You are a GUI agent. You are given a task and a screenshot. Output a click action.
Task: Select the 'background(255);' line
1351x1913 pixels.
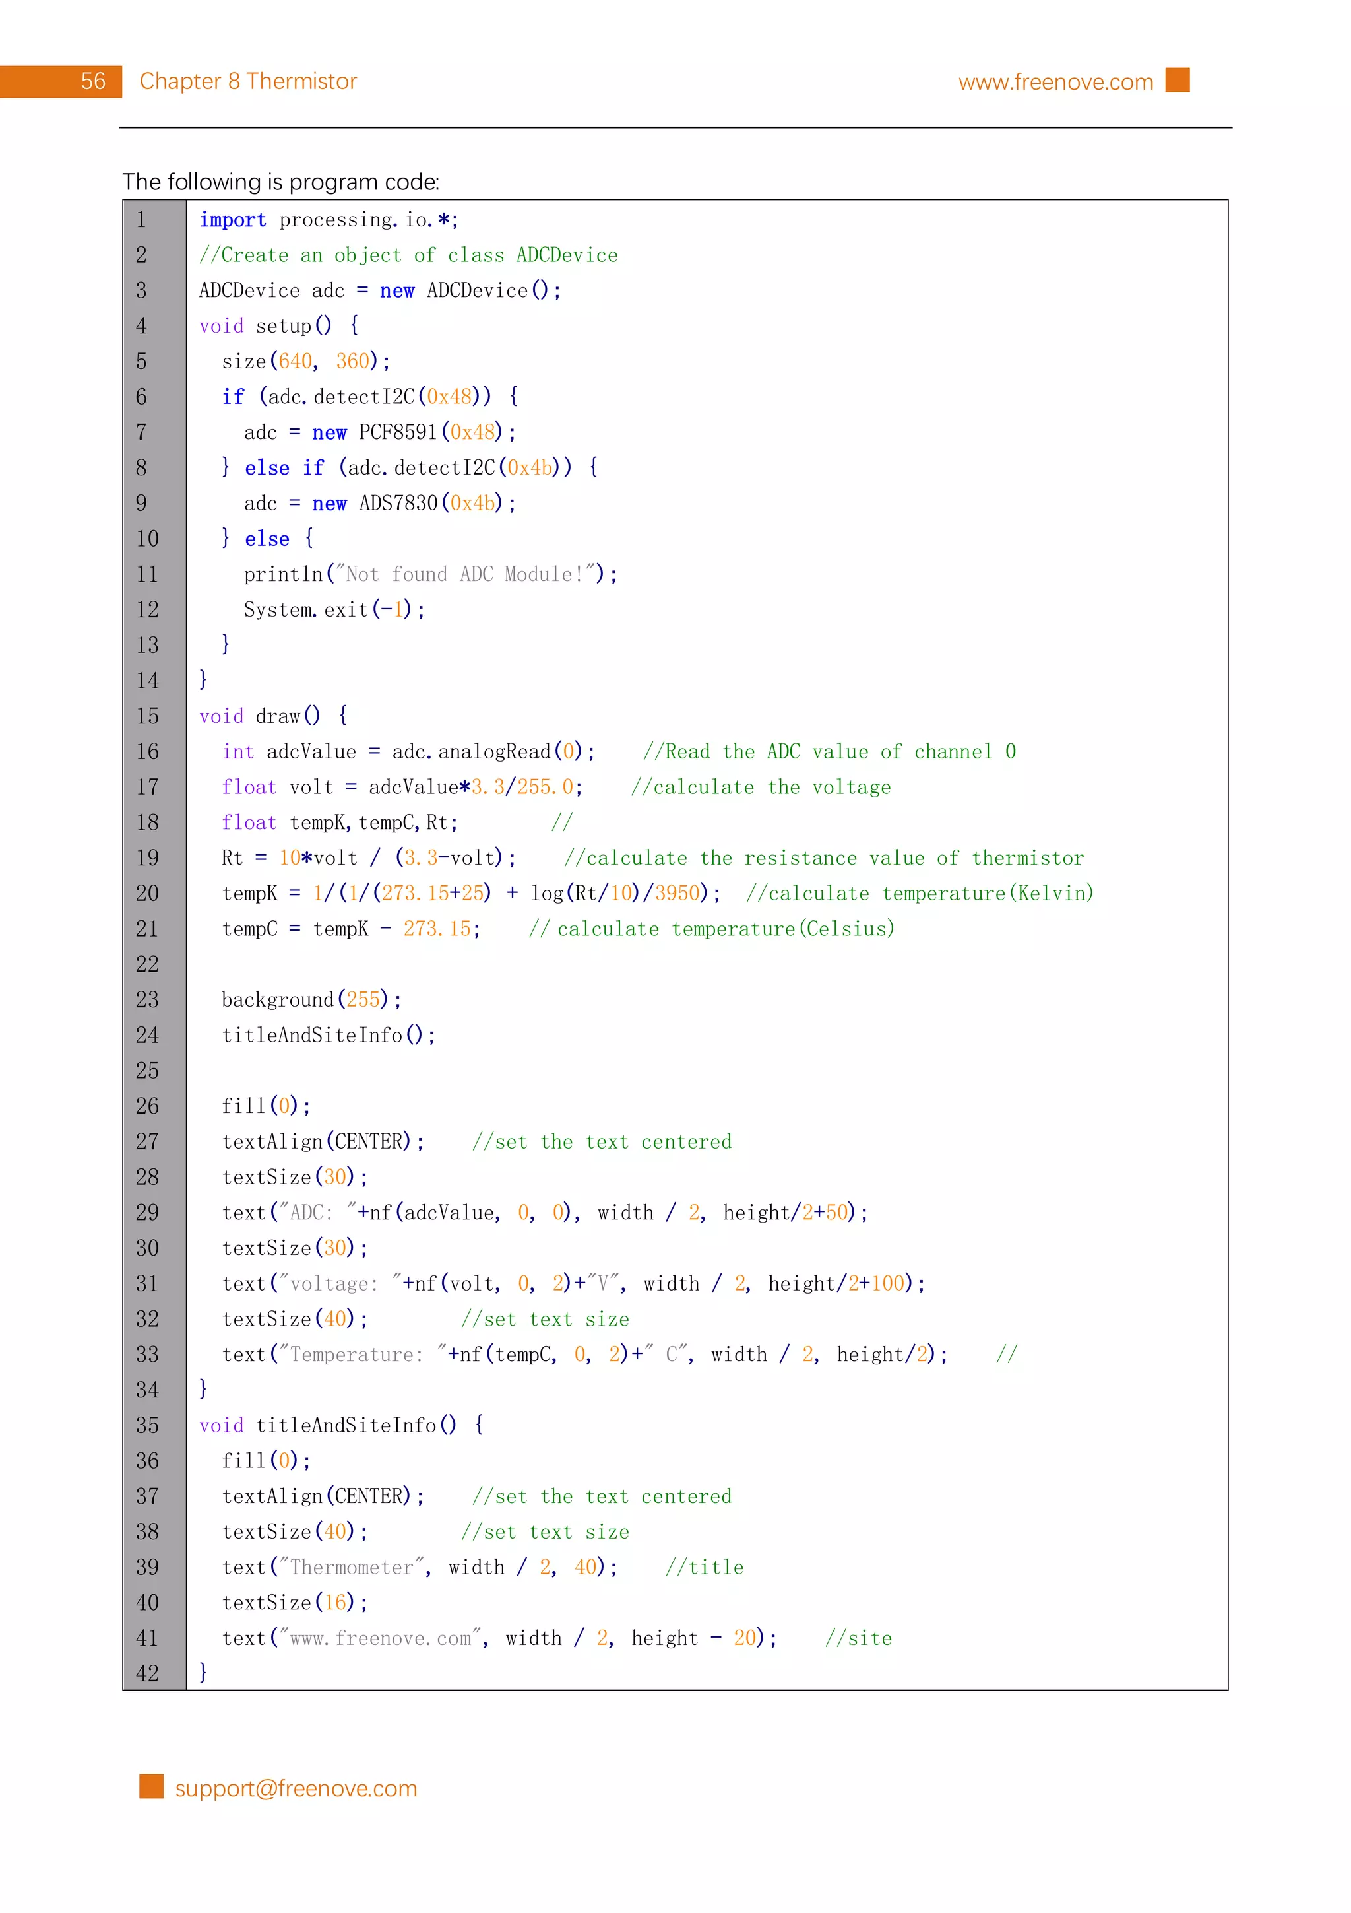[x=312, y=1000]
